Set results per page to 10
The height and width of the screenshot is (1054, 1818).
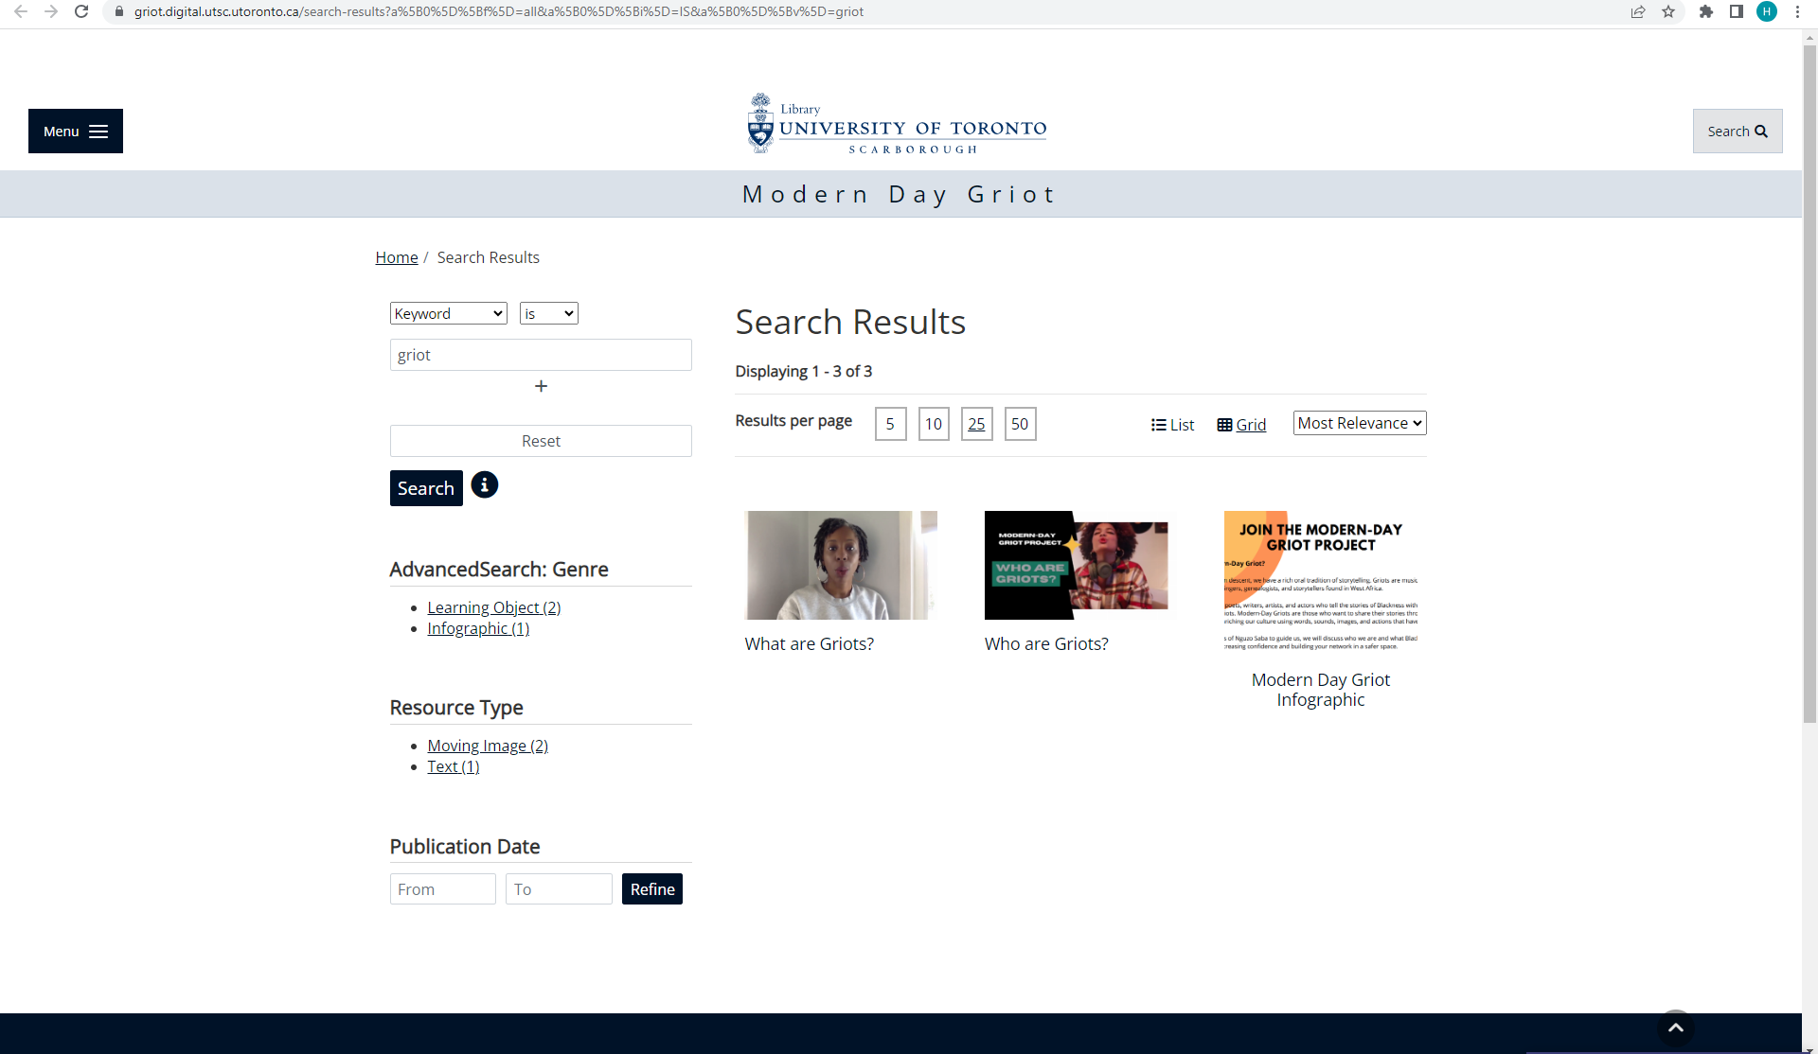[x=934, y=424]
